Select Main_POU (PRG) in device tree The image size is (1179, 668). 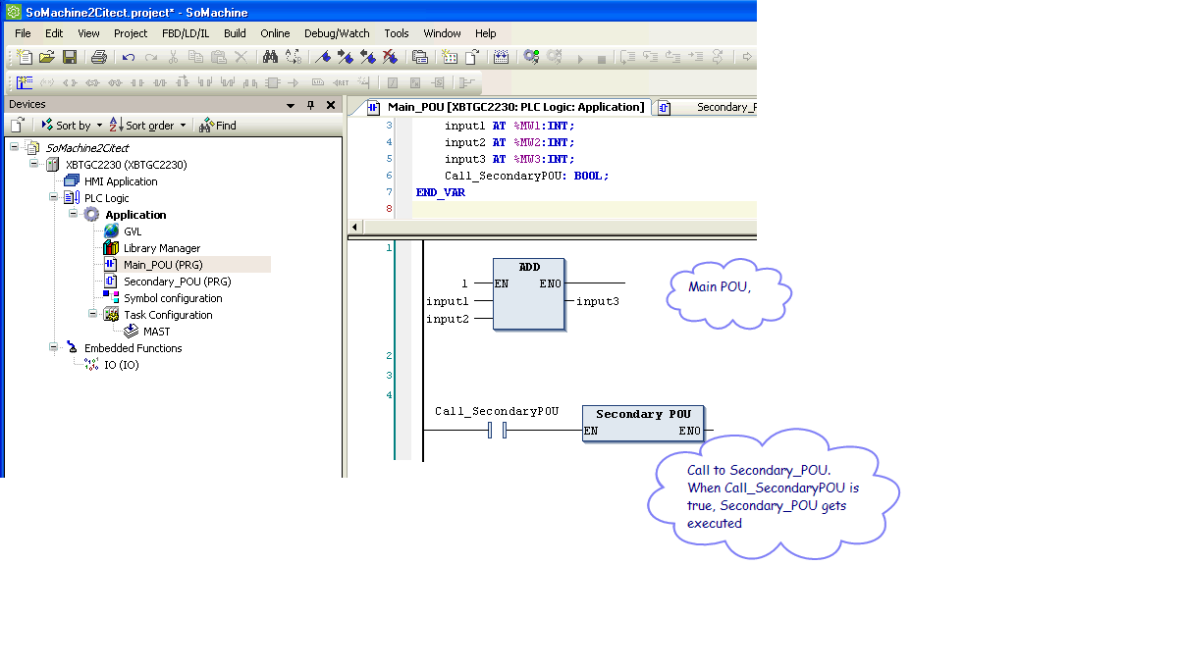tap(163, 265)
